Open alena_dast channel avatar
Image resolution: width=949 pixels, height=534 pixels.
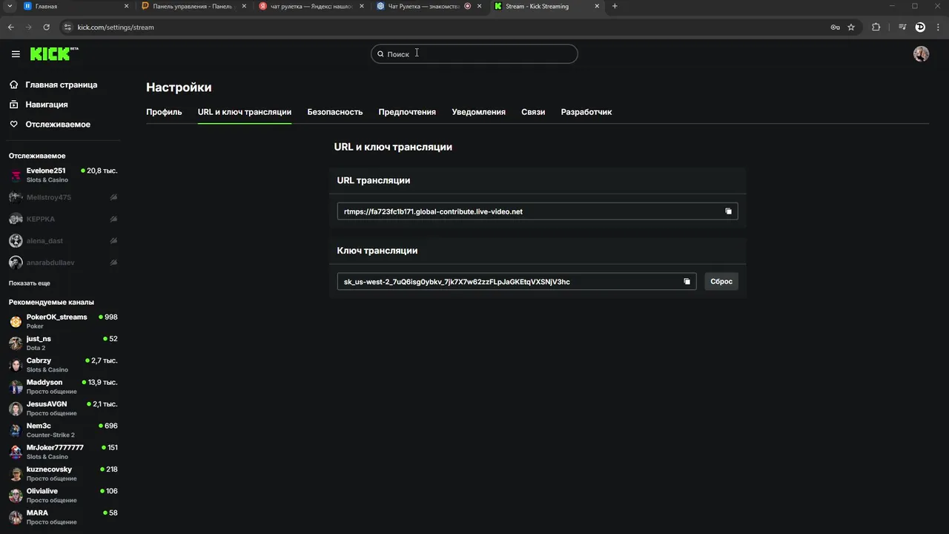(x=16, y=241)
